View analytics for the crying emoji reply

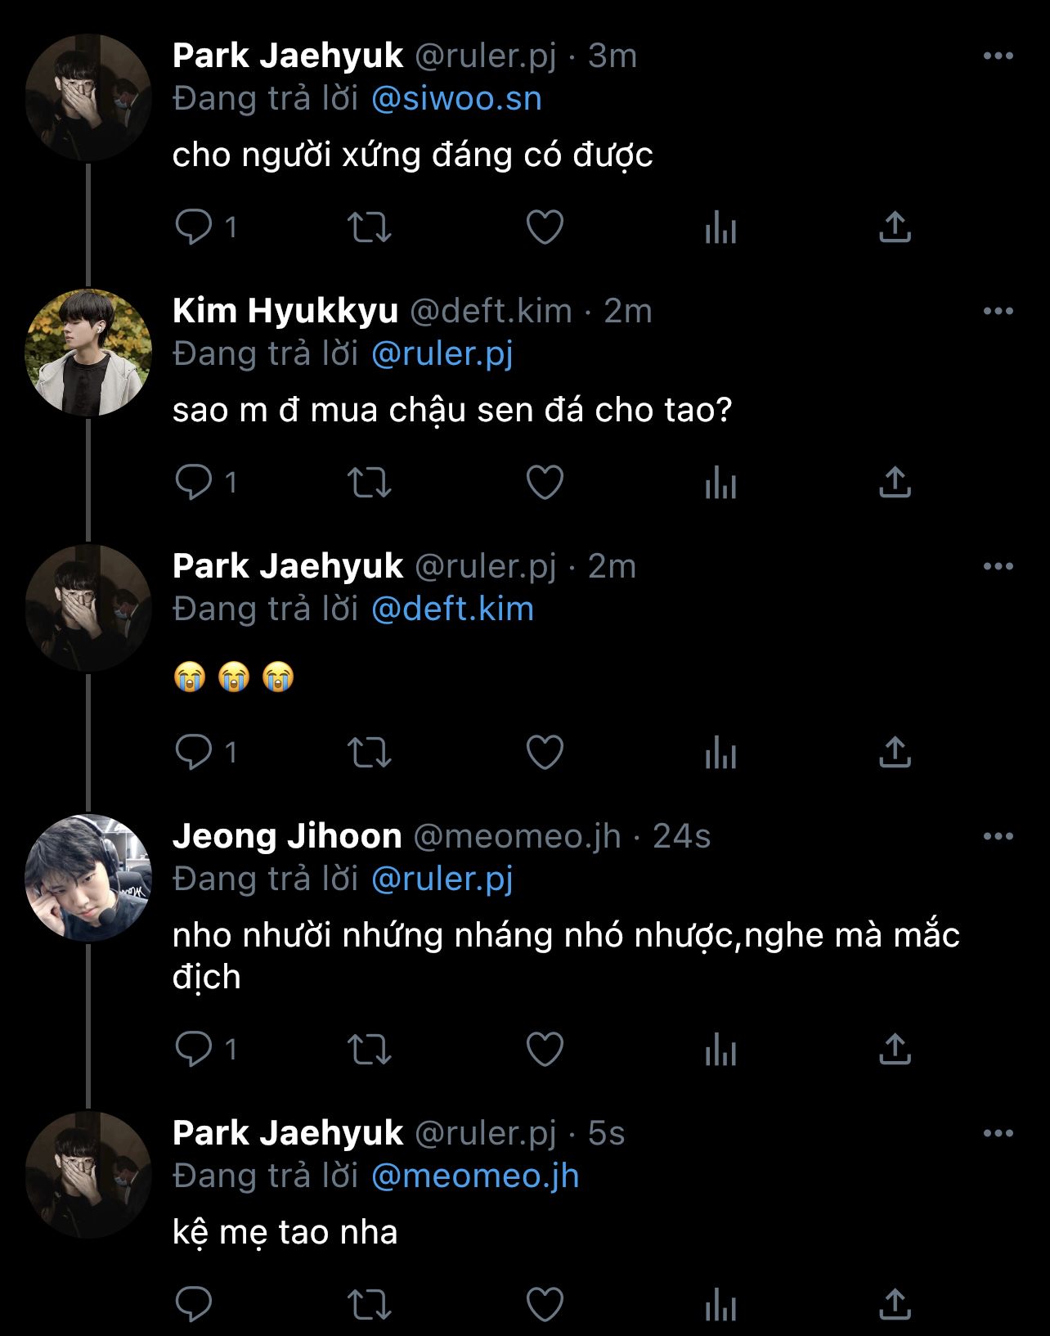(720, 752)
